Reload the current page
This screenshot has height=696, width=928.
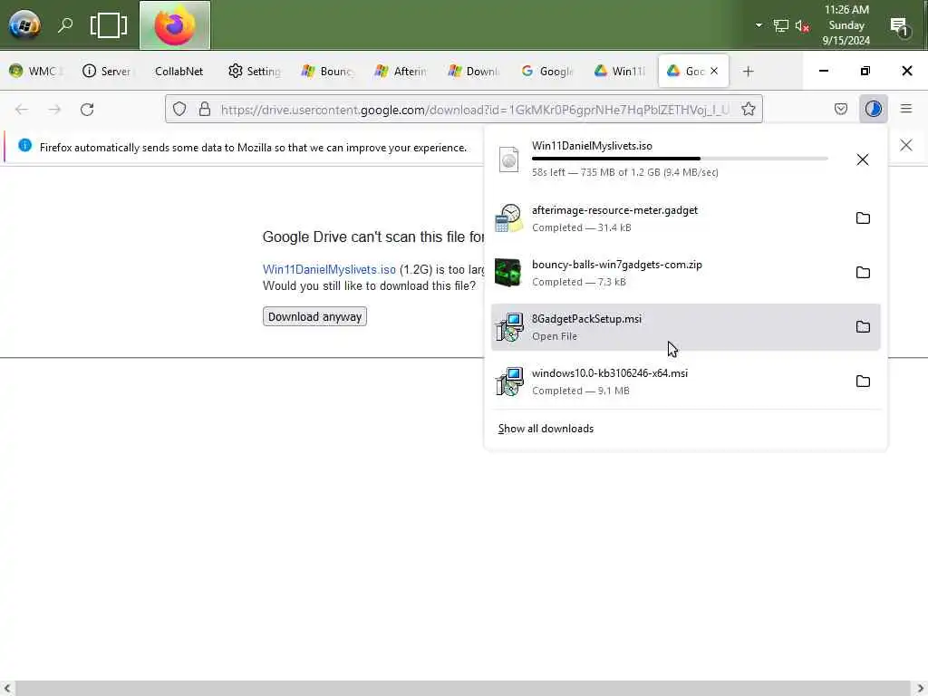(x=87, y=110)
